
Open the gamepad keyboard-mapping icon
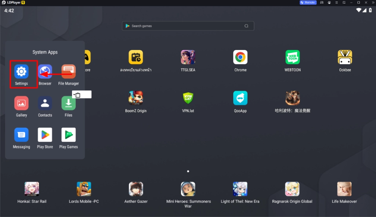[x=322, y=3]
